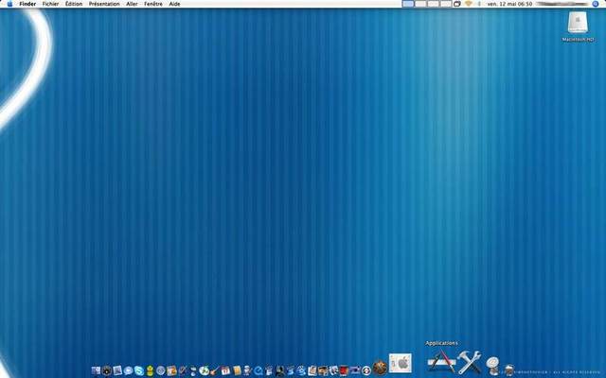Click the red square Dock icon
The width and height of the screenshot is (606, 378).
(x=344, y=371)
